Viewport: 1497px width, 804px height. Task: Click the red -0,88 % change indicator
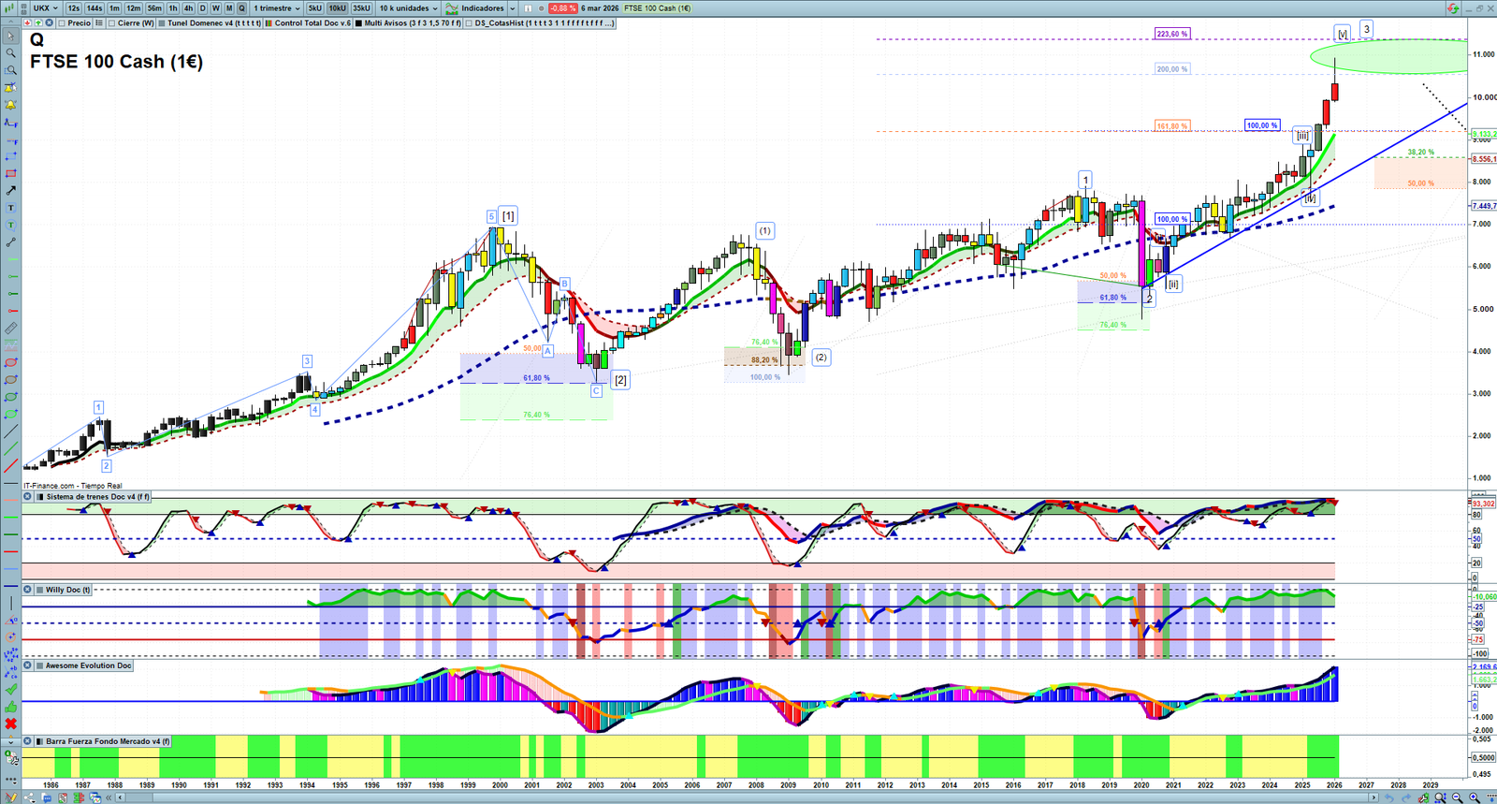pos(562,8)
